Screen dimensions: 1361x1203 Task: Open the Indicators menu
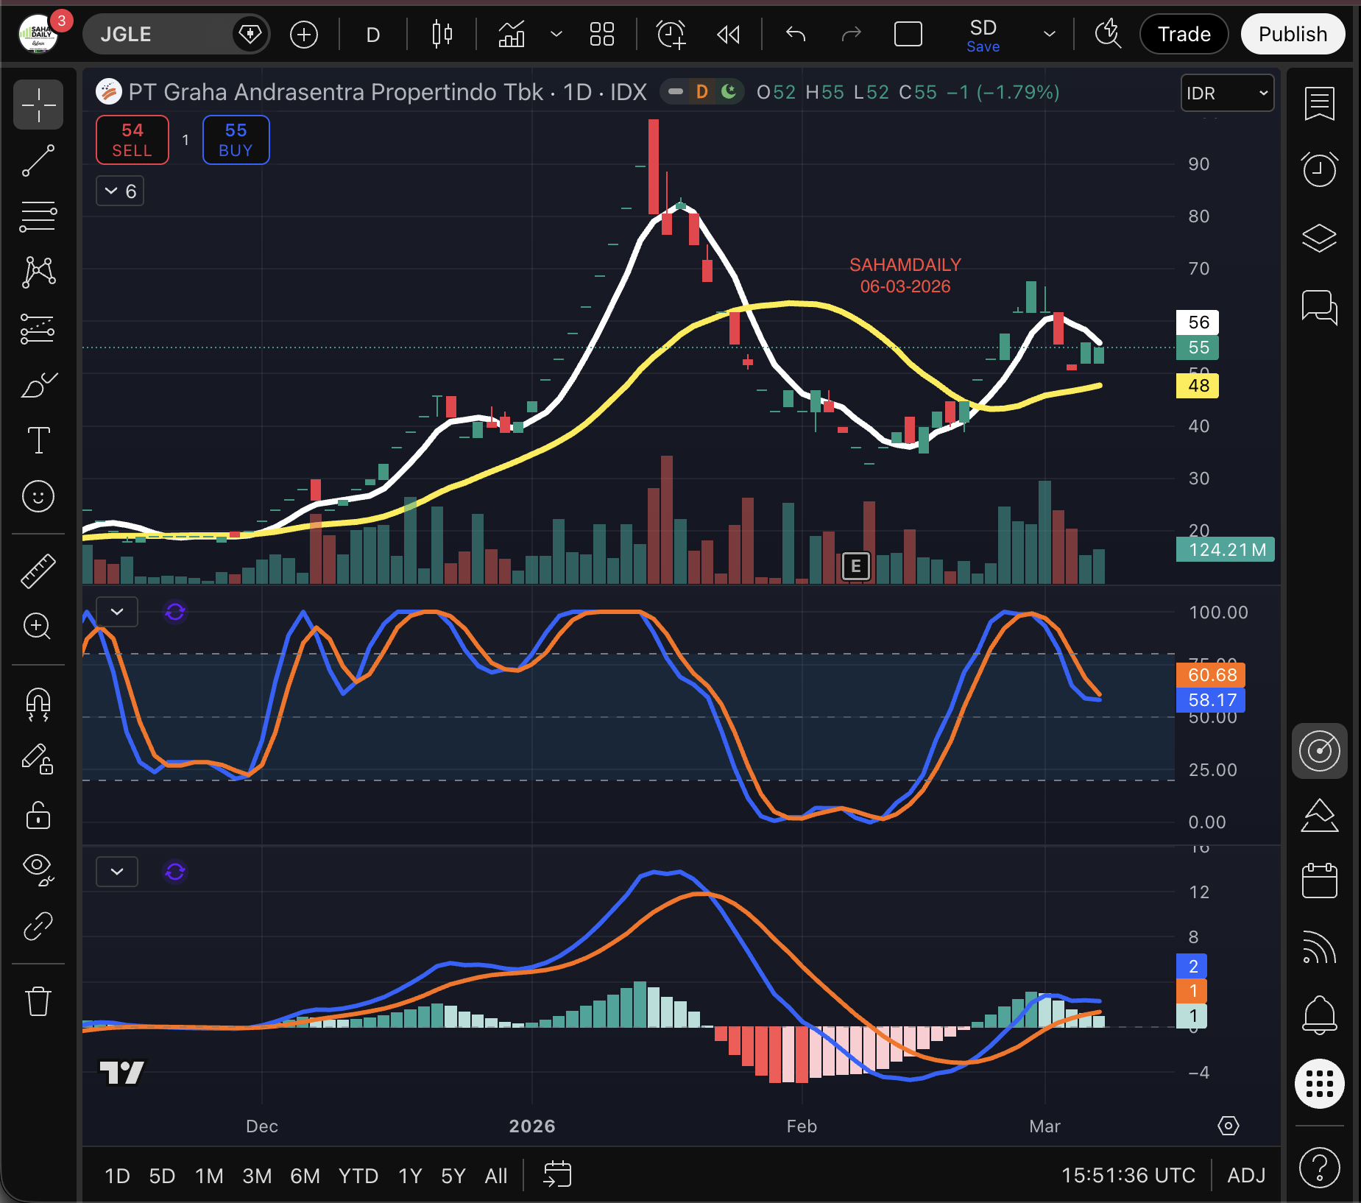[x=512, y=35]
